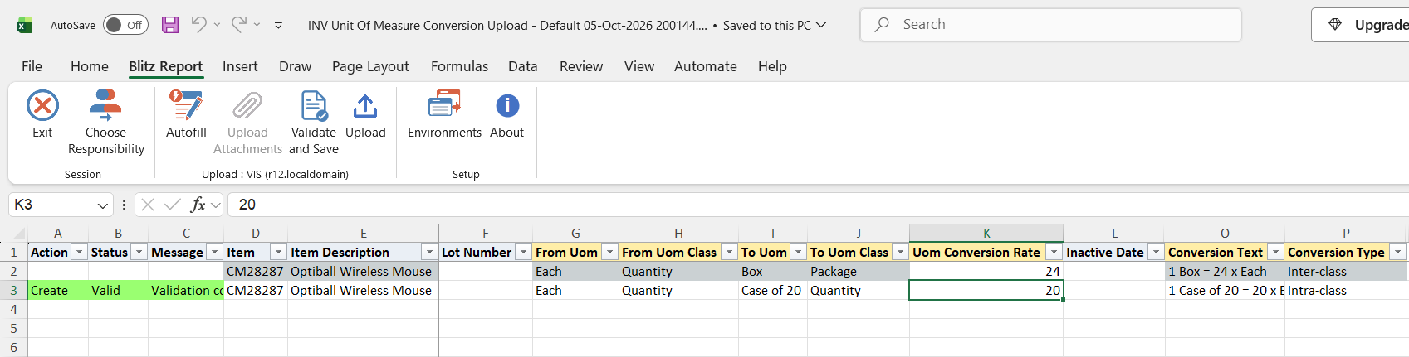Switch to the Review tab
This screenshot has height=357, width=1409.
point(581,66)
